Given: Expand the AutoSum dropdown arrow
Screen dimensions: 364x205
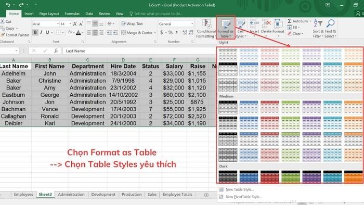Looking at the screenshot, I should [x=310, y=21].
